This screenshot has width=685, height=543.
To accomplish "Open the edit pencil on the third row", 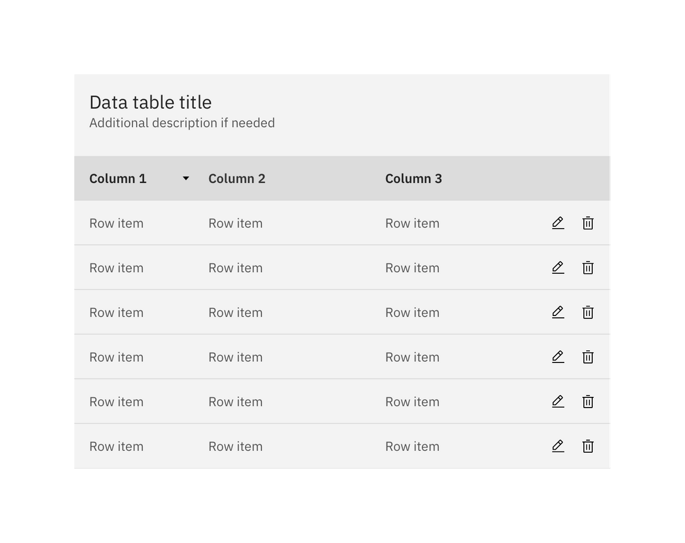I will [558, 312].
